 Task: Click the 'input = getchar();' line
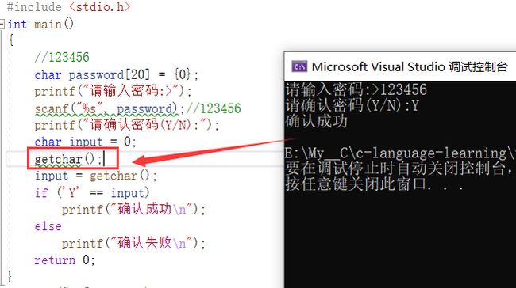pyautogui.click(x=96, y=176)
